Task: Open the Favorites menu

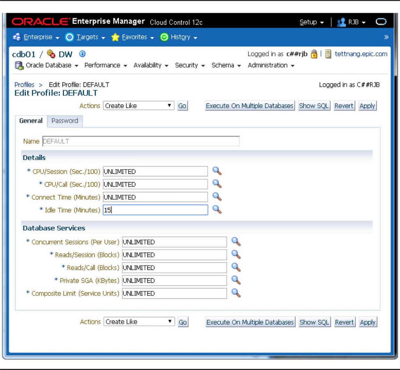Action: 138,37
